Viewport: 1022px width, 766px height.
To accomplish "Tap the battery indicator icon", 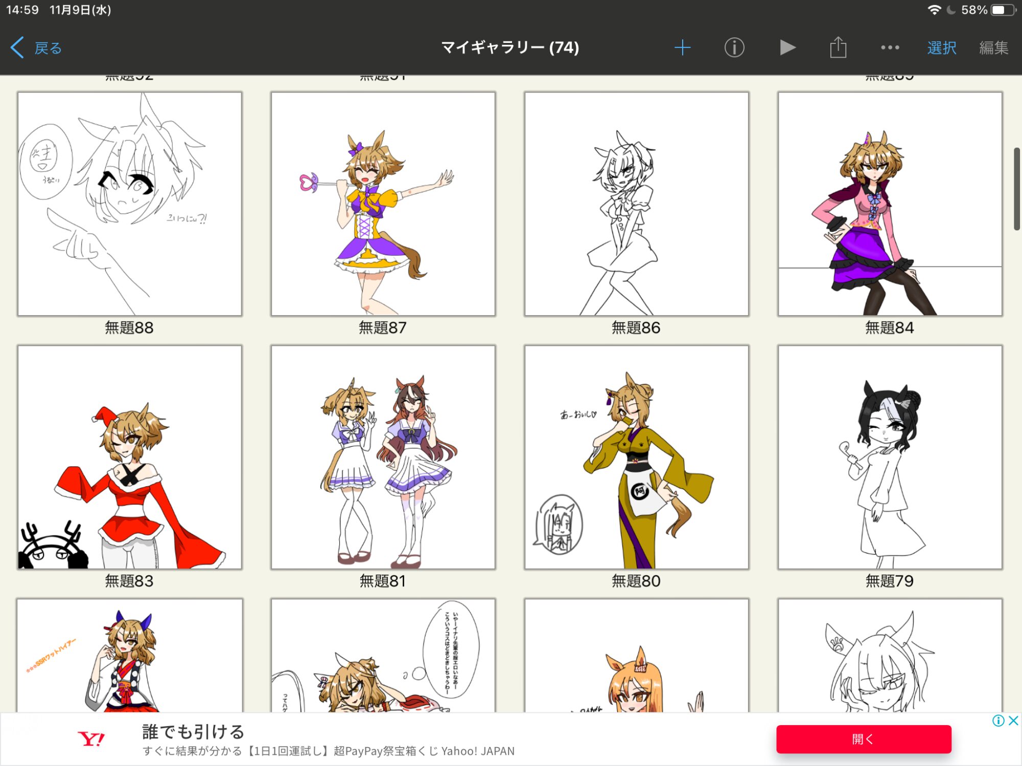I will [x=1003, y=10].
